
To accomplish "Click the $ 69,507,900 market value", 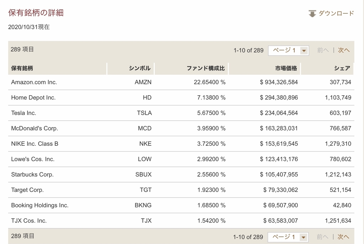I will (281, 205).
